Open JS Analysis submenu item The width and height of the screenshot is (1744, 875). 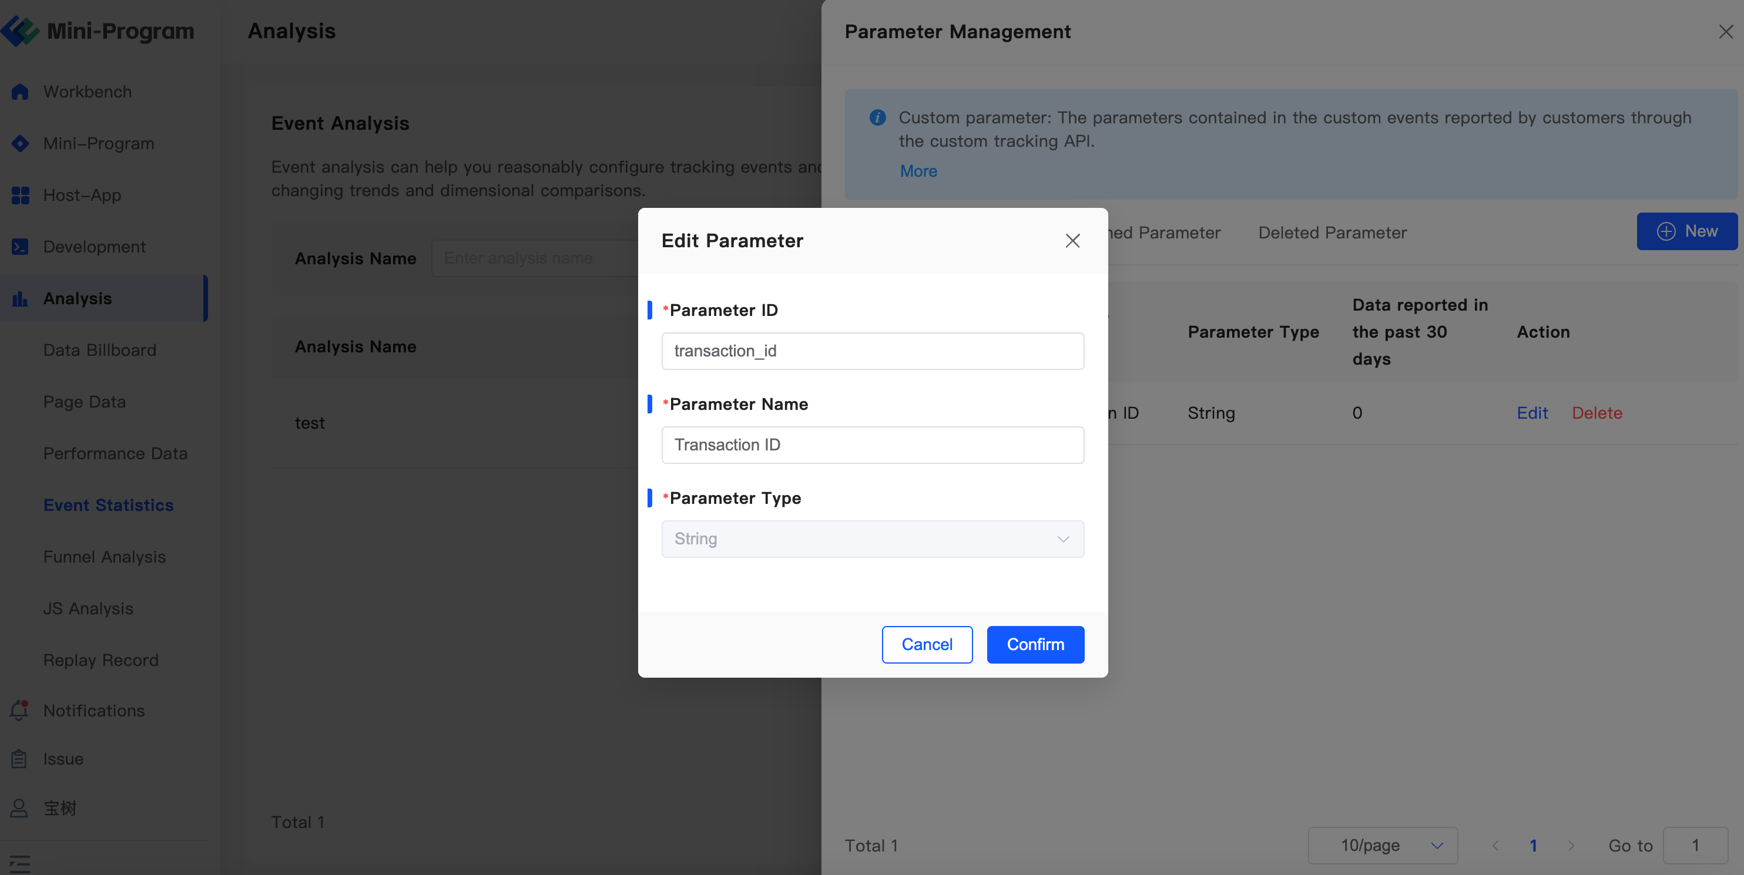(x=88, y=609)
